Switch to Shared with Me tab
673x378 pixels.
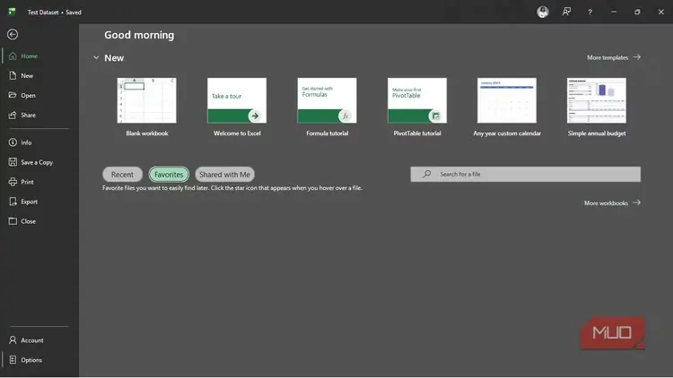(224, 175)
